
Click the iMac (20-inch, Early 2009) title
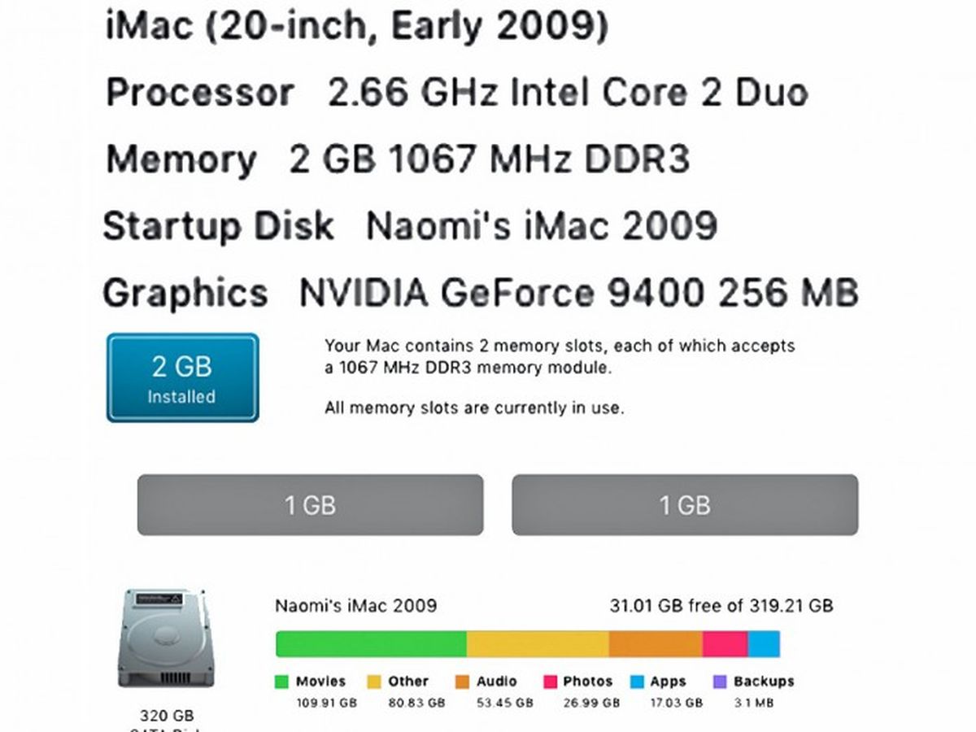(357, 26)
